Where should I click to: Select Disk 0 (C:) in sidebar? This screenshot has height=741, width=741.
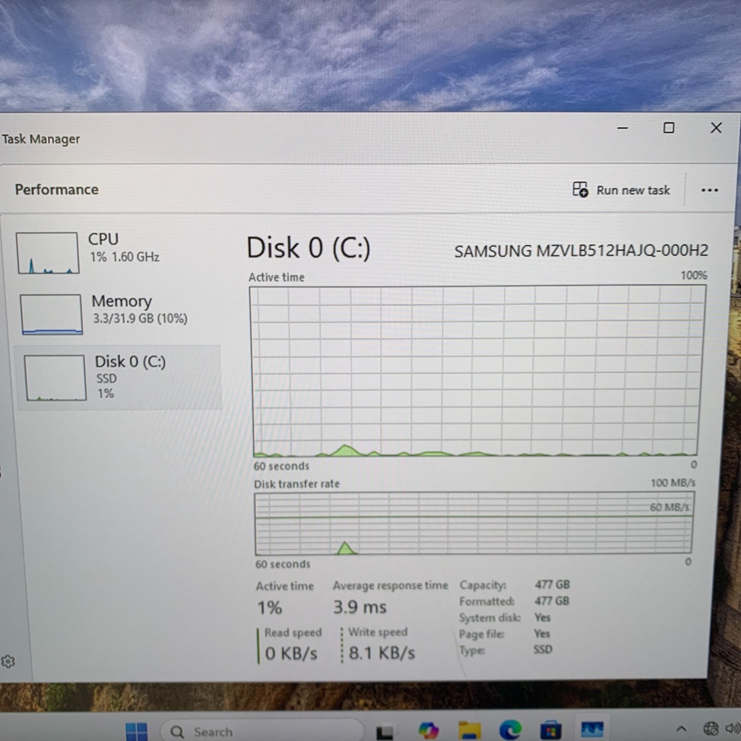pyautogui.click(x=119, y=377)
